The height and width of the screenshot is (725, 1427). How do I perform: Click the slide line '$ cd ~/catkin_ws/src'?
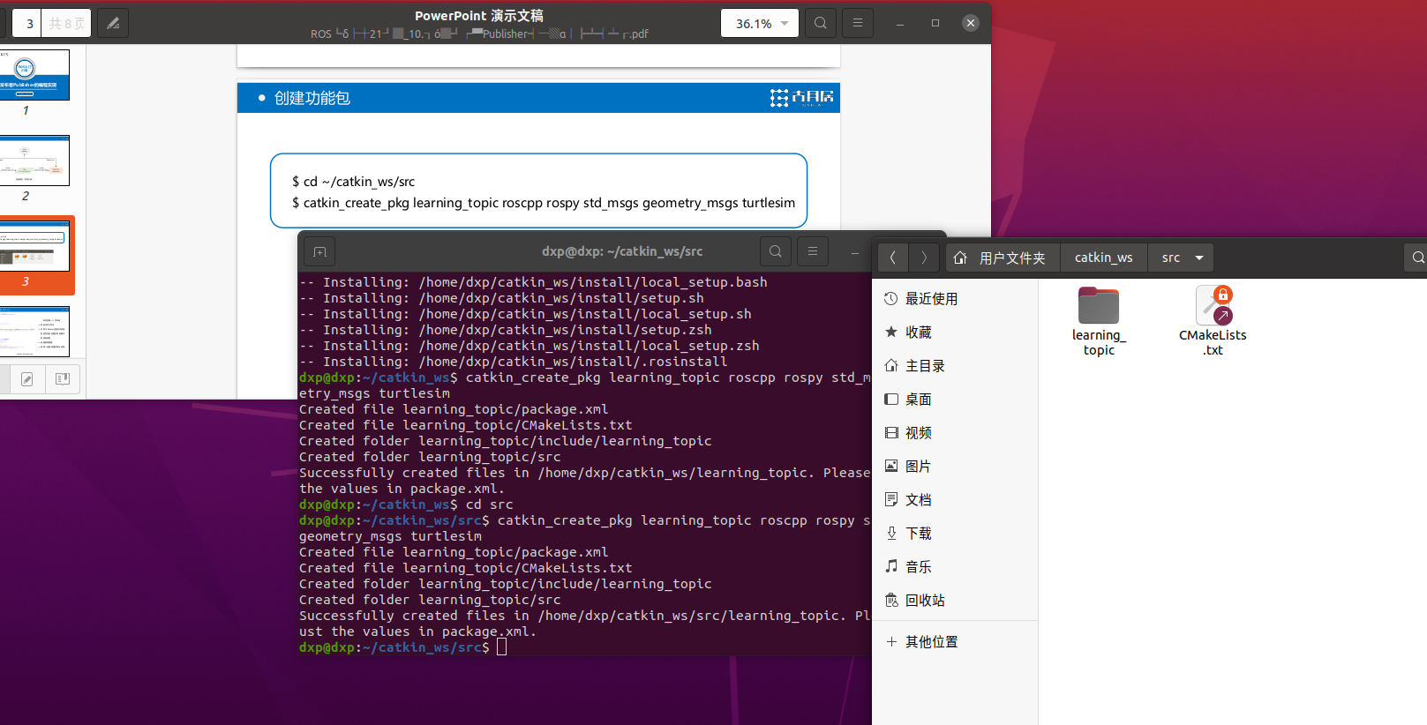tap(353, 182)
